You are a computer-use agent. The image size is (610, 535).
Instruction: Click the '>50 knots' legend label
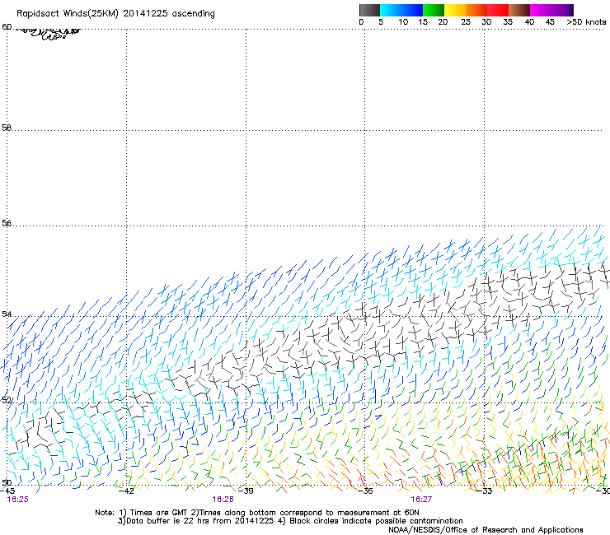pyautogui.click(x=586, y=22)
